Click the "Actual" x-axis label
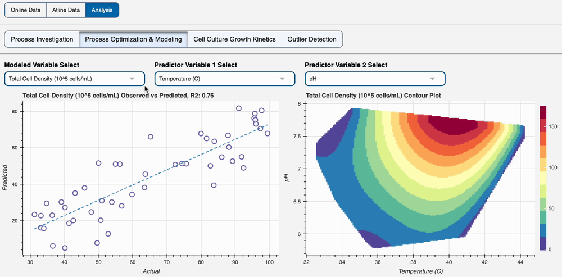 [149, 271]
